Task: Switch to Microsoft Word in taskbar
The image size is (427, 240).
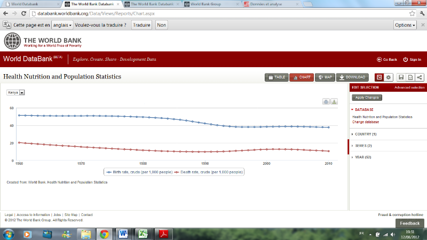Action: coord(123,234)
